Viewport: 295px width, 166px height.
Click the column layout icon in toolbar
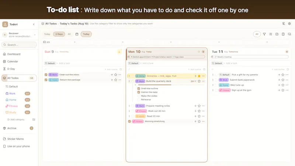271,34
